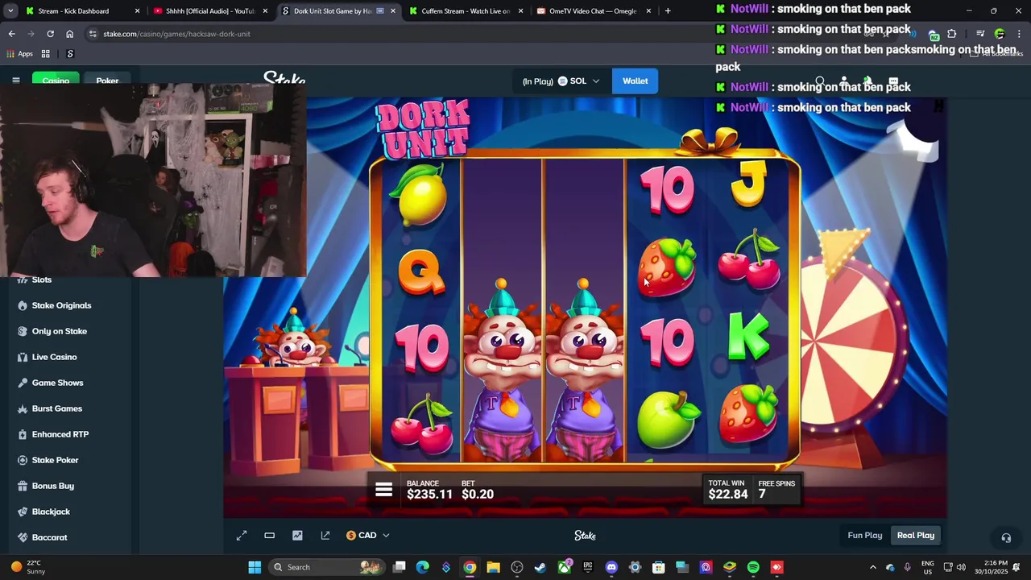
Task: Switch to Shhhh Official Audio YouTube tab
Action: tap(209, 11)
